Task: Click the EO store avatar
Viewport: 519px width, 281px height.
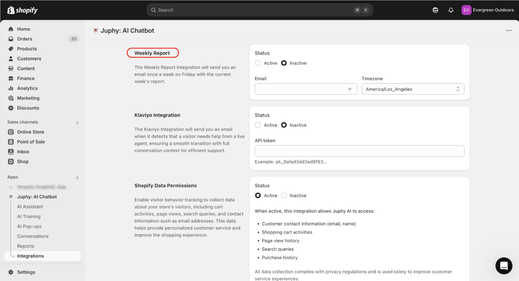Action: tap(466, 10)
